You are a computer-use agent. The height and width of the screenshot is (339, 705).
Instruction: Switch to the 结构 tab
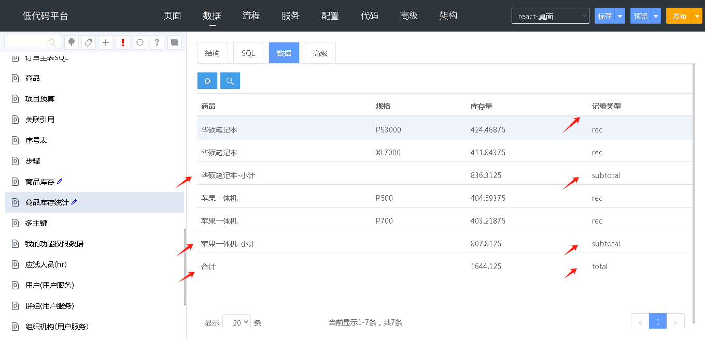tap(213, 53)
